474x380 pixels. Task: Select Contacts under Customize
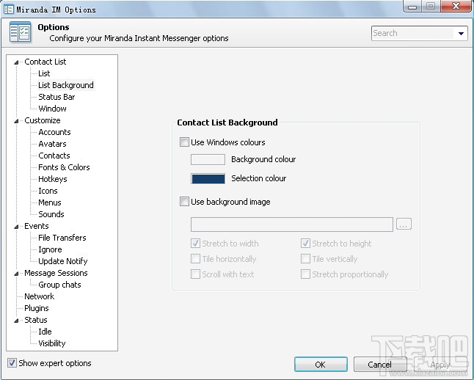pyautogui.click(x=54, y=156)
